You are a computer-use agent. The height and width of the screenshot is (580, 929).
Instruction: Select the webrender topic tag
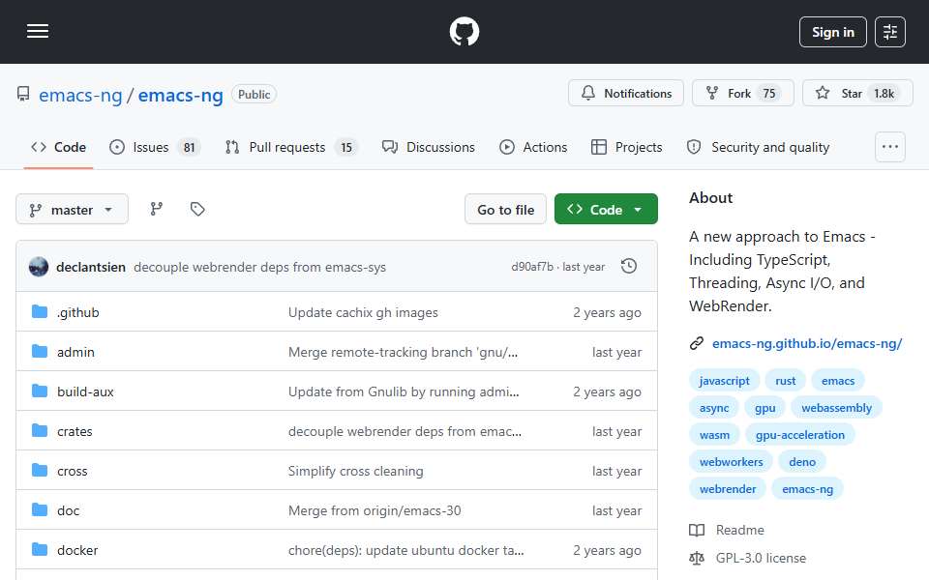coord(728,489)
